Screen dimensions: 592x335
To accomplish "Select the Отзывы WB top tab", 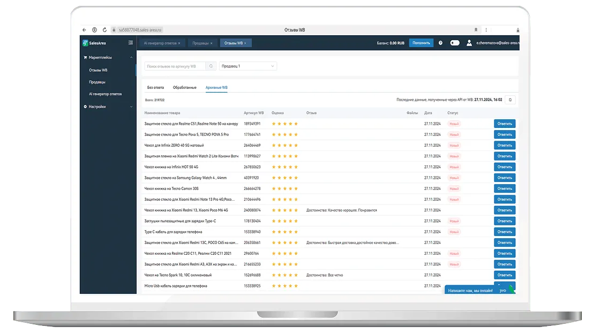I will pos(236,43).
